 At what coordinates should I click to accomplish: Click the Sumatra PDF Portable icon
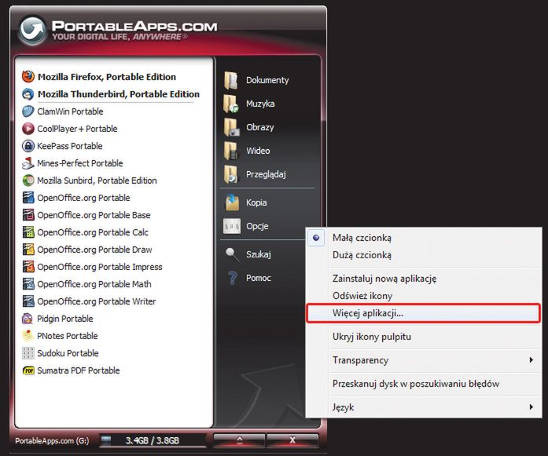point(28,370)
